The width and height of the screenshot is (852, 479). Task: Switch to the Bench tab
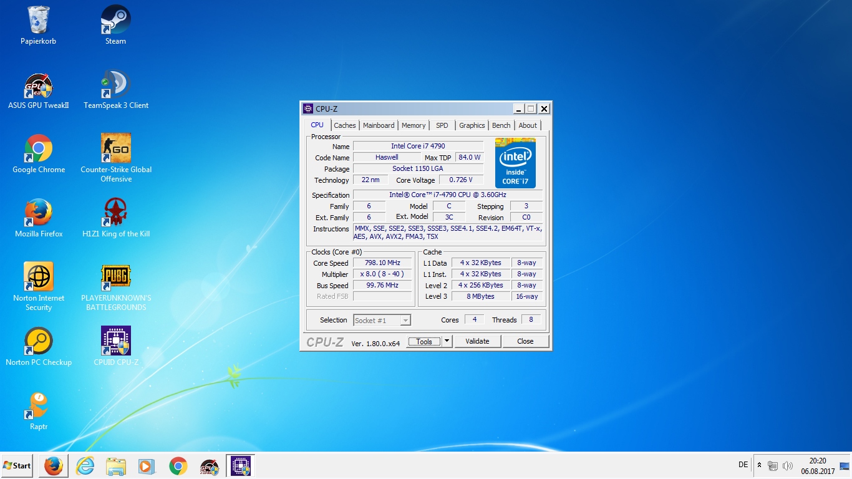501,125
